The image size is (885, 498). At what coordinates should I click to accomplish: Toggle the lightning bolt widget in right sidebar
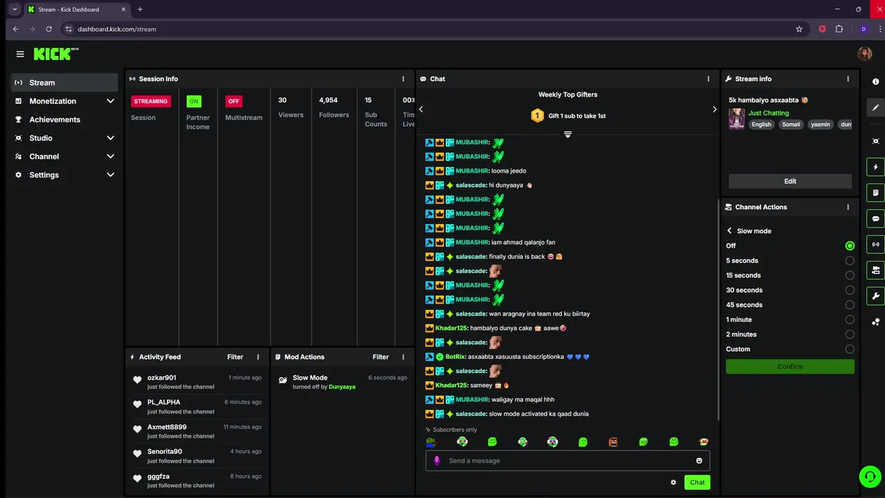click(x=875, y=167)
